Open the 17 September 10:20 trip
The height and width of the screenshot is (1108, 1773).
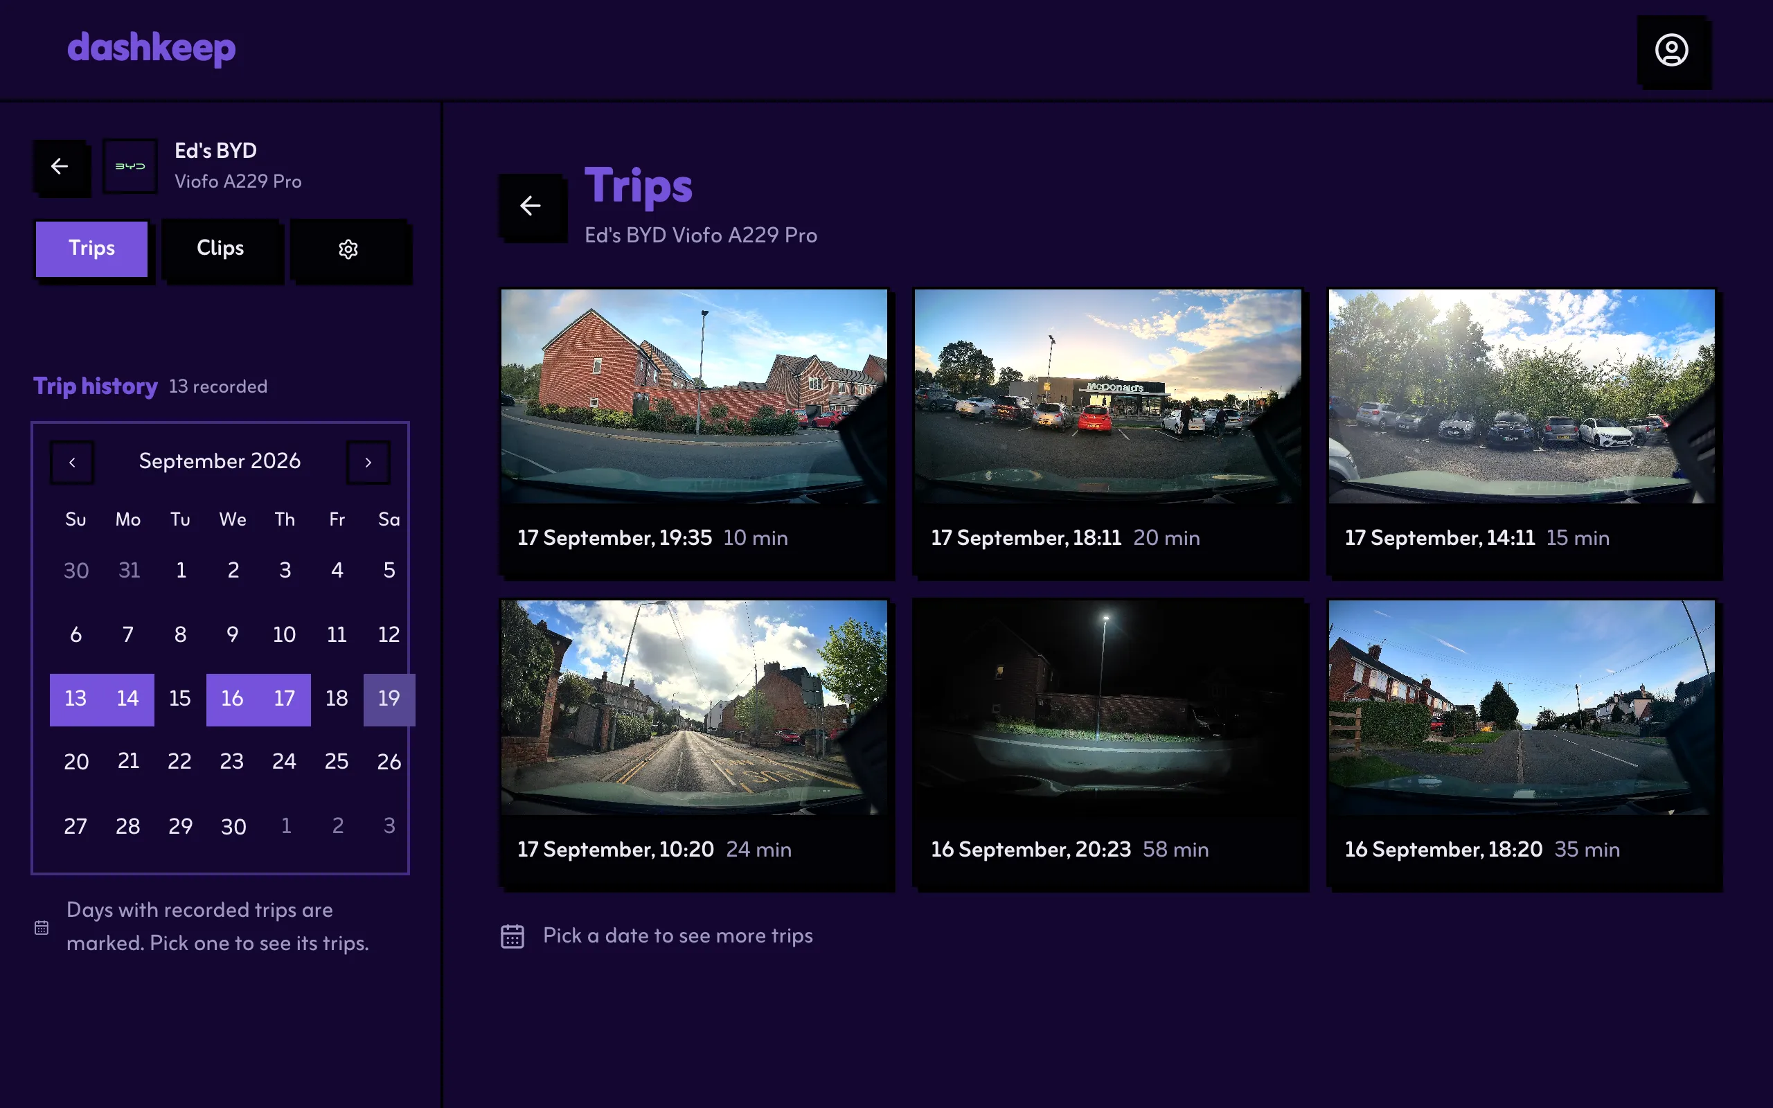[694, 744]
